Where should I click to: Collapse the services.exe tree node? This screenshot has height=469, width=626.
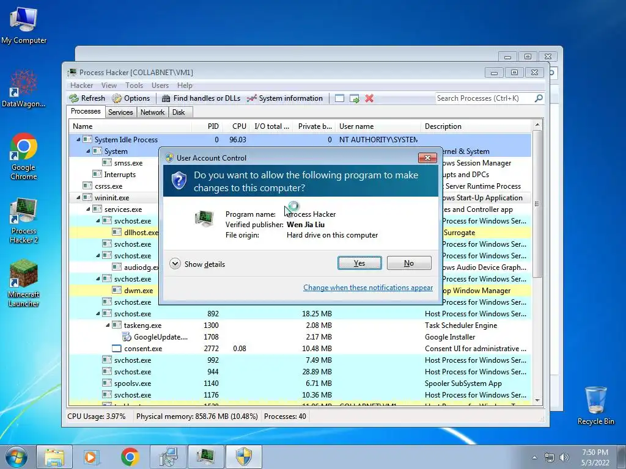click(88, 209)
